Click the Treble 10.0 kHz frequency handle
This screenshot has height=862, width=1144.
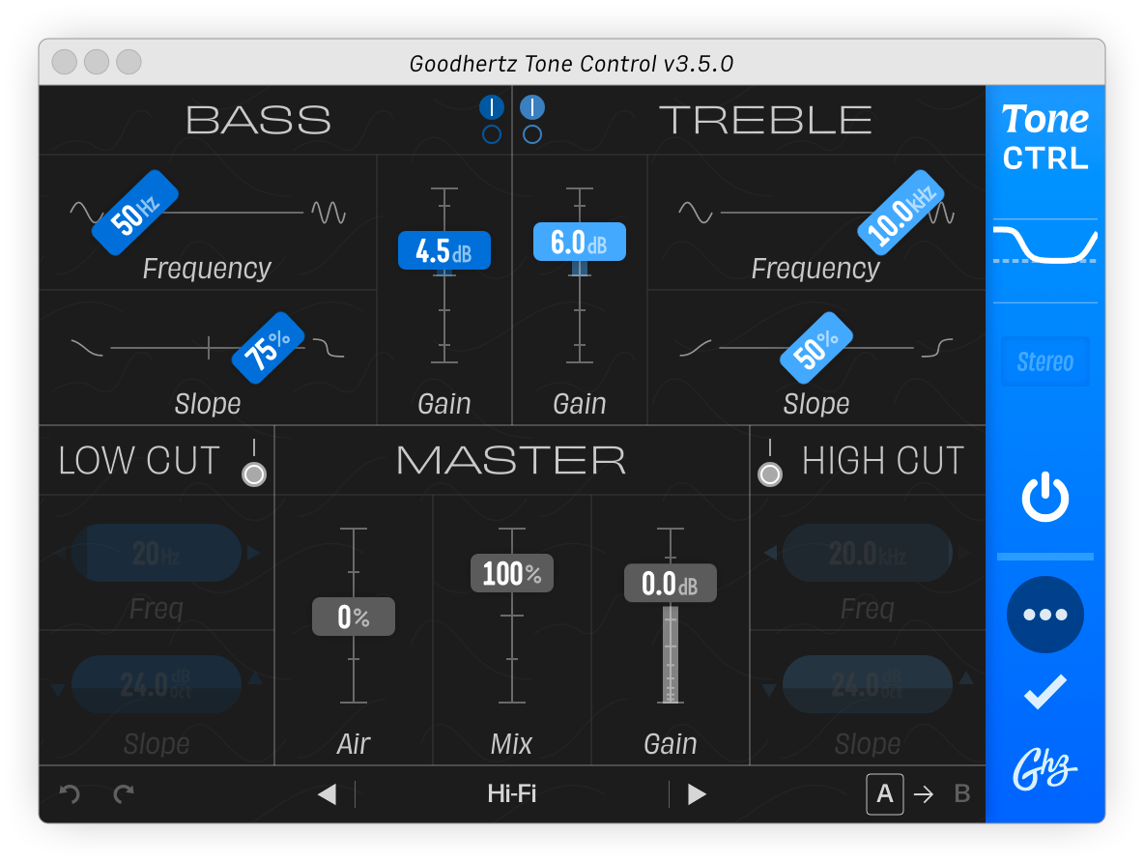pyautogui.click(x=901, y=213)
